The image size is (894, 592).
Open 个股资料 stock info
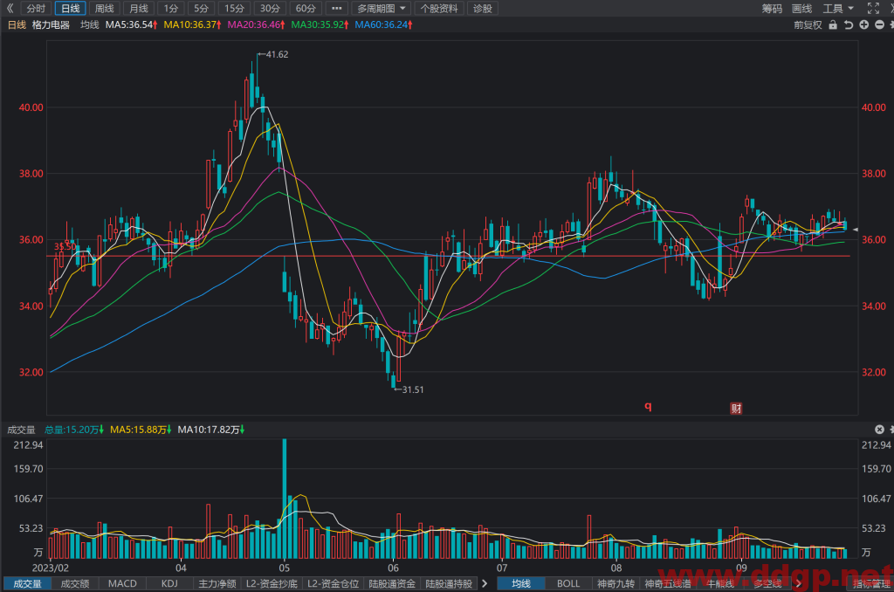tap(439, 9)
